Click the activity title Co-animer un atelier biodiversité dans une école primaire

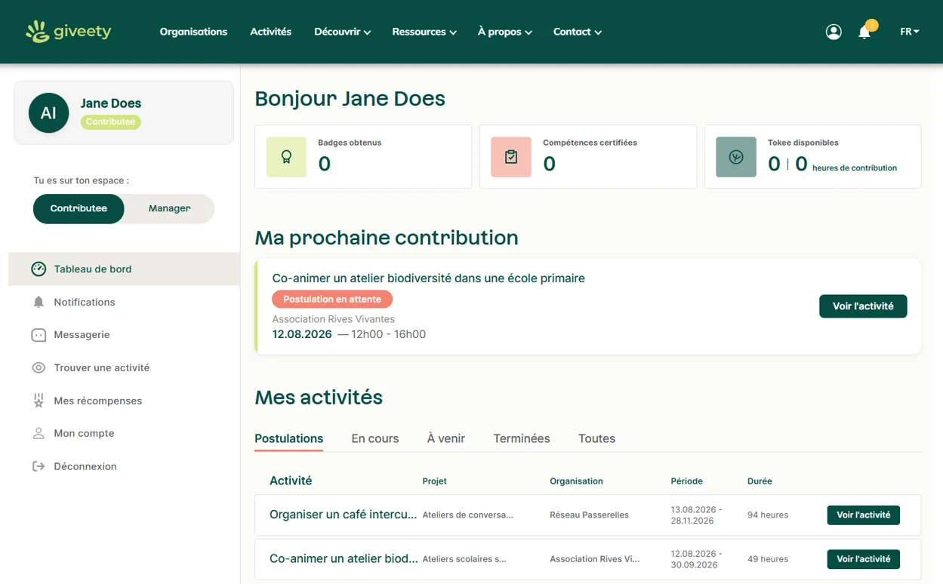coord(429,278)
